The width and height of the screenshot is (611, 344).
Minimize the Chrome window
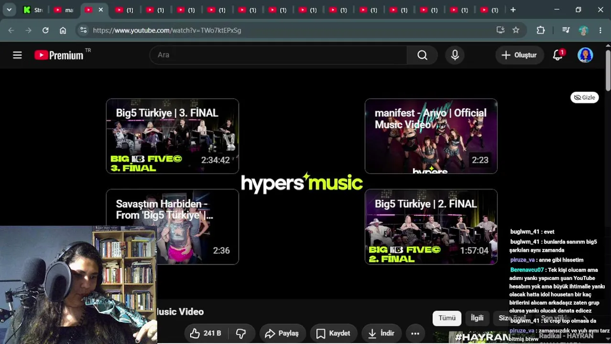click(556, 10)
